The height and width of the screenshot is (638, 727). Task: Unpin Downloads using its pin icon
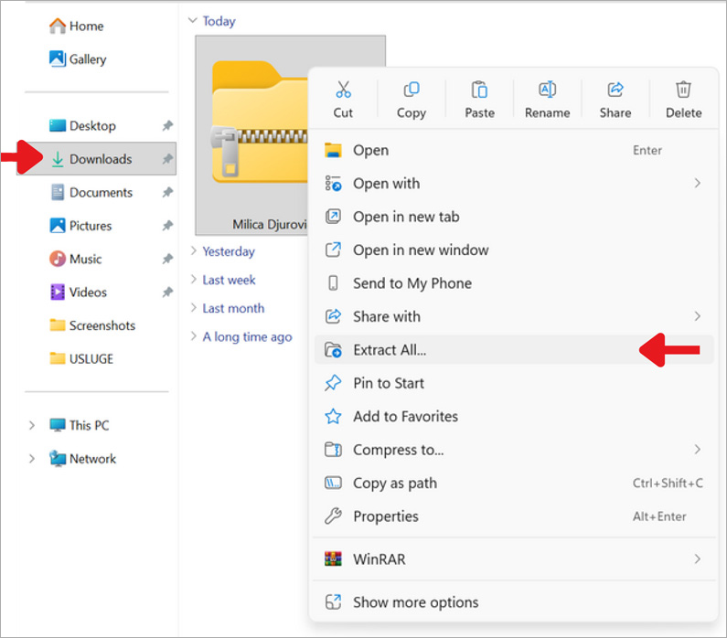(167, 159)
